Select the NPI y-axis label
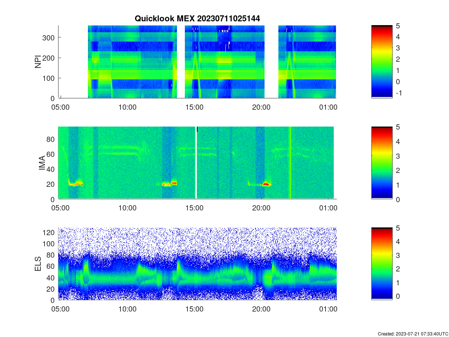 (x=38, y=62)
